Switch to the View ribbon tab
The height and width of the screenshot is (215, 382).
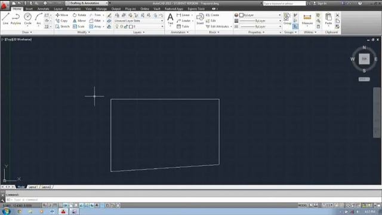click(88, 9)
